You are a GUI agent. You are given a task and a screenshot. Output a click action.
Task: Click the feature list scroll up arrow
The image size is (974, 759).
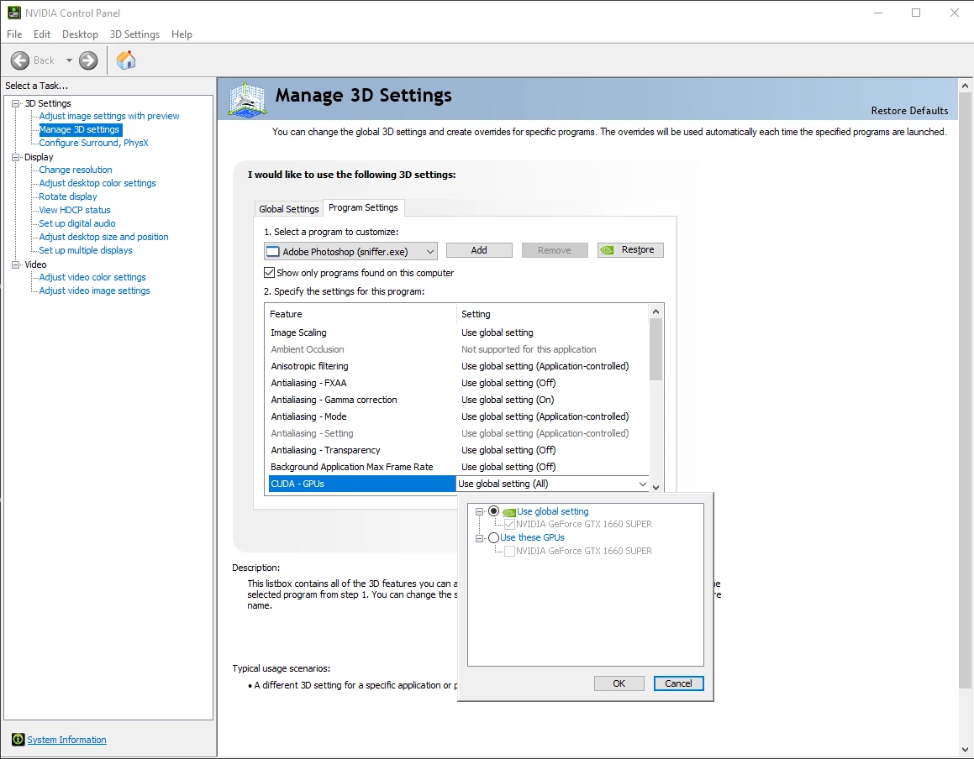[656, 311]
